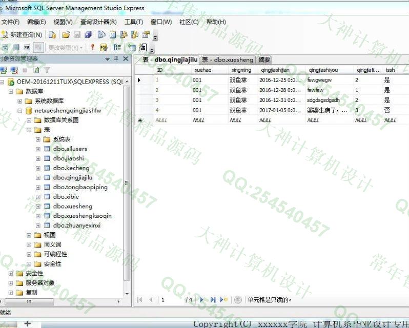Click the move to new row button
Viewport: 409px width, 328px height.
(x=224, y=300)
